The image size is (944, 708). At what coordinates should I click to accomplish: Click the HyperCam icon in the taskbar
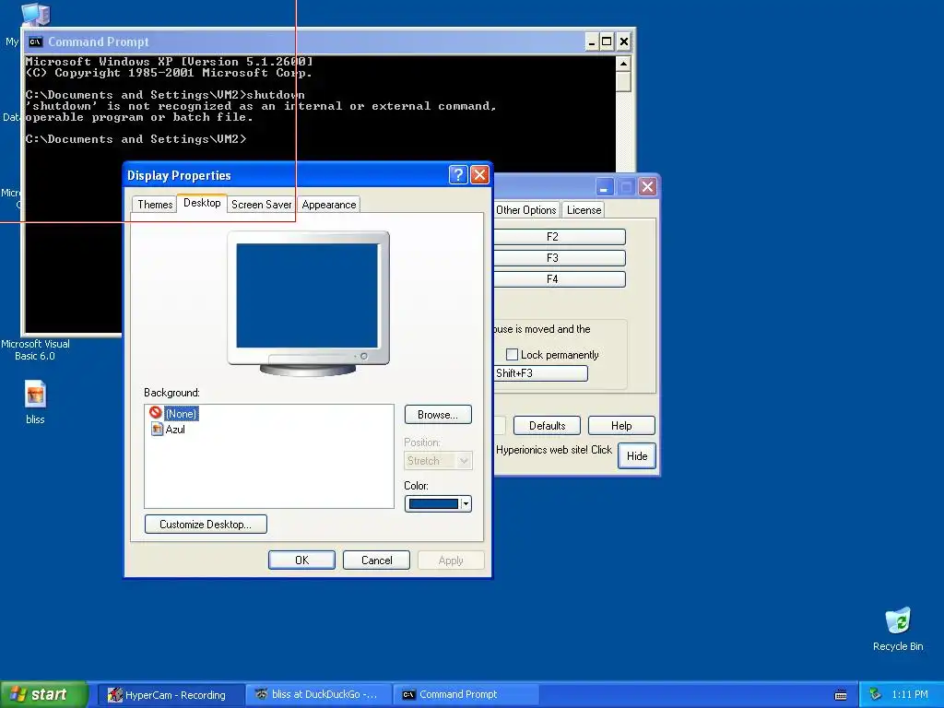point(114,695)
